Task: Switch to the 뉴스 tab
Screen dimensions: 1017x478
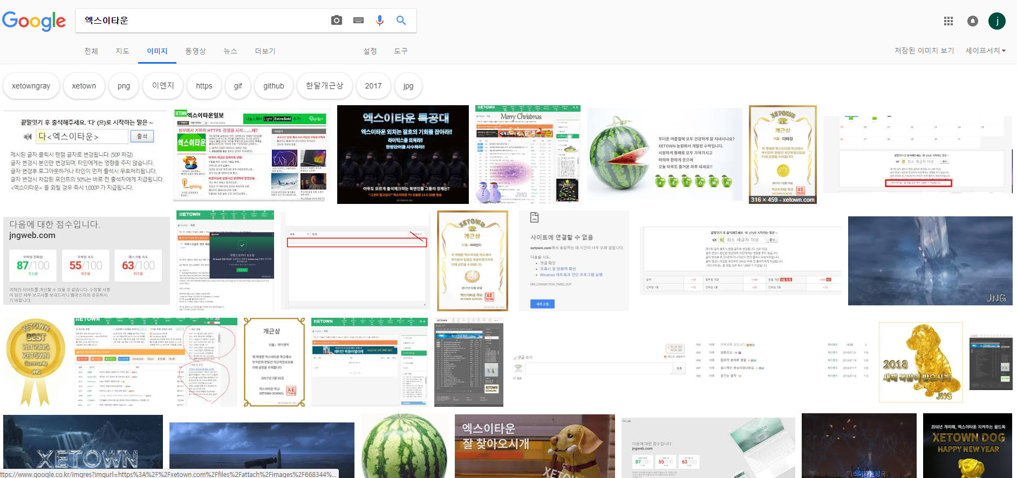Action: pos(230,51)
